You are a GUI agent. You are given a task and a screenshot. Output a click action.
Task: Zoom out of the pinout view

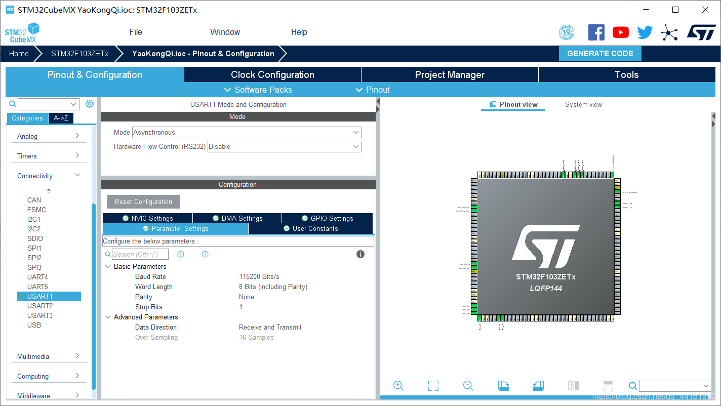[x=468, y=386]
